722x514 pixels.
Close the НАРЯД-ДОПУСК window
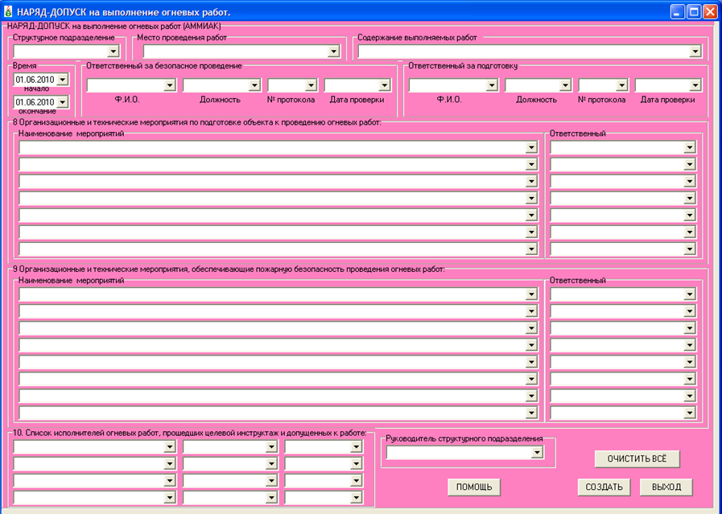coord(710,12)
